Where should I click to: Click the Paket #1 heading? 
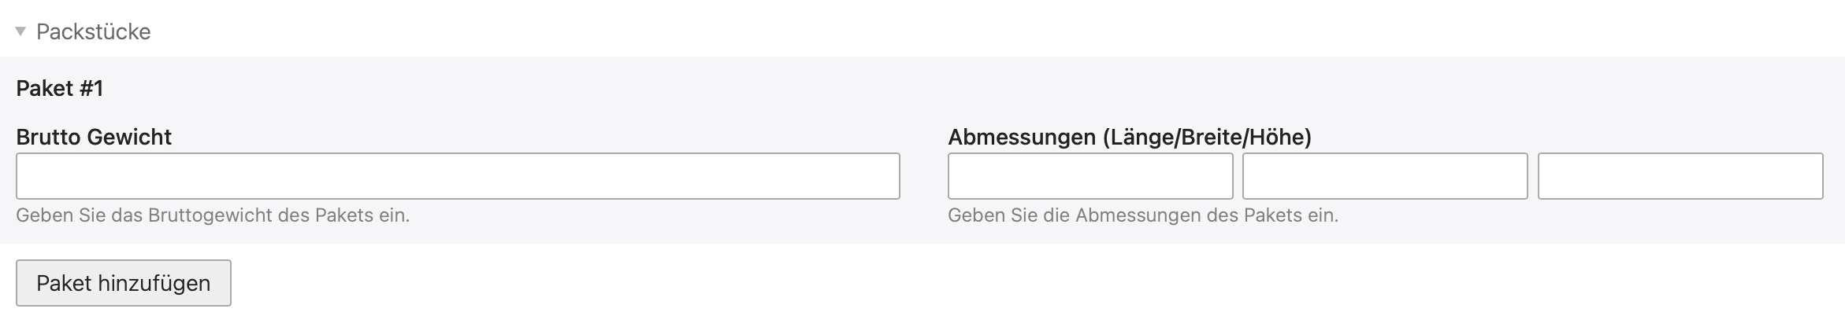(x=60, y=88)
